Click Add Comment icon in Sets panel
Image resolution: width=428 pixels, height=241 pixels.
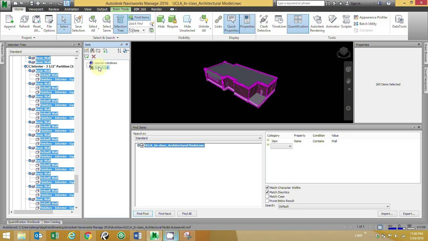click(x=87, y=57)
